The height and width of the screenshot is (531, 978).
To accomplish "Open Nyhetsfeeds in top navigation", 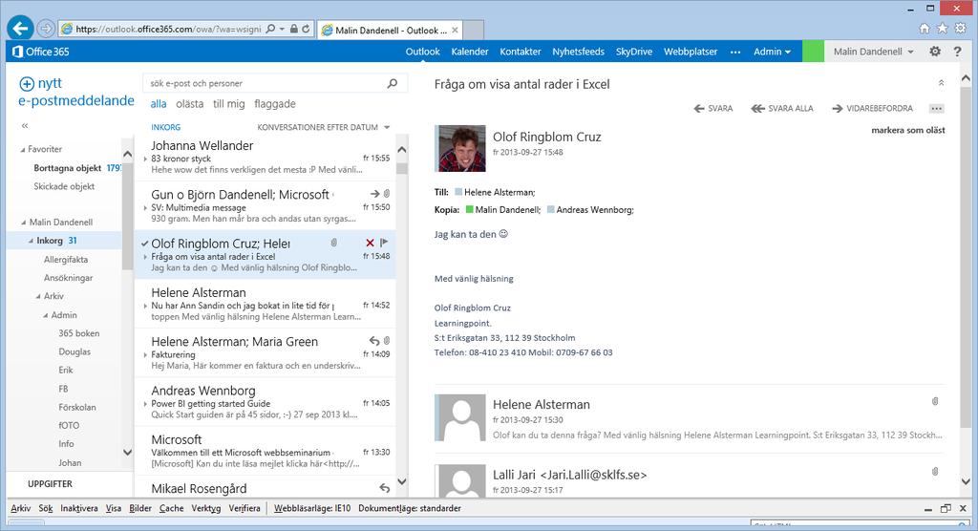I will [x=578, y=52].
